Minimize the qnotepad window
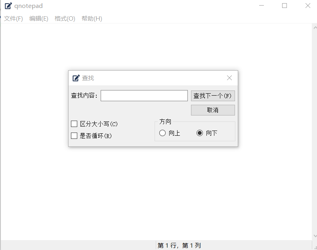The width and height of the screenshot is (317, 250). pyautogui.click(x=262, y=6)
